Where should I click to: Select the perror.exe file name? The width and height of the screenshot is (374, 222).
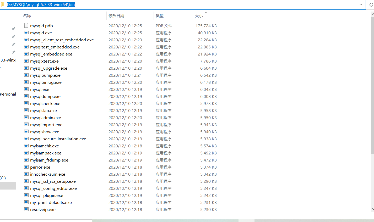[x=40, y=167]
